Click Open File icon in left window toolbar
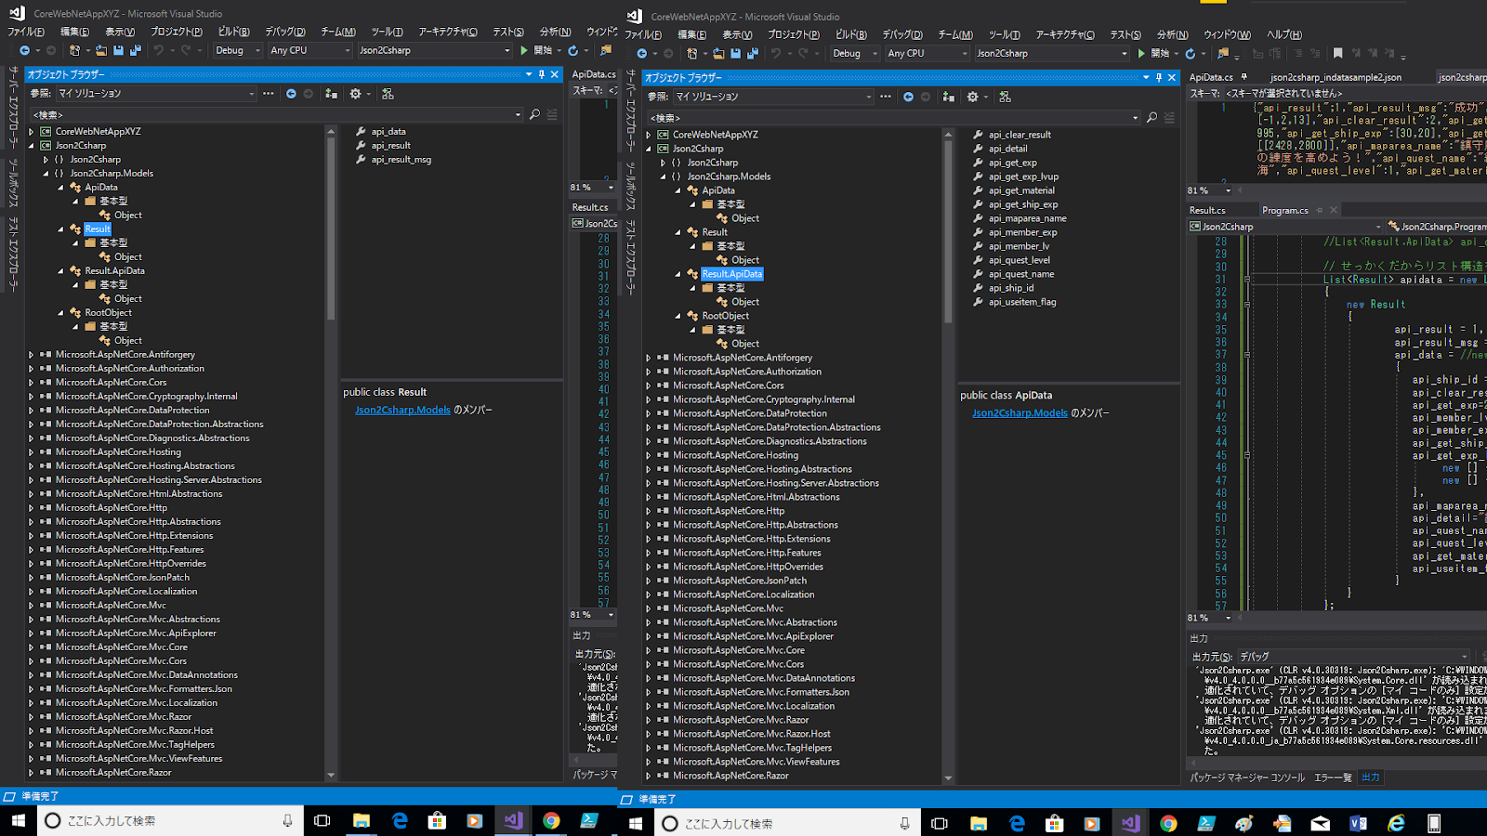1487x836 pixels. [x=101, y=50]
